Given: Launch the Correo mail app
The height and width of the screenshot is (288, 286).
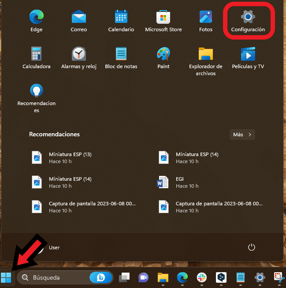Looking at the screenshot, I should [79, 21].
